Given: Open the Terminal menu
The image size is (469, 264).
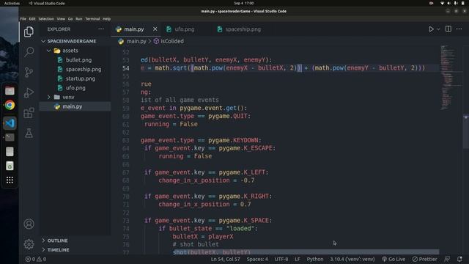Looking at the screenshot, I should [92, 18].
